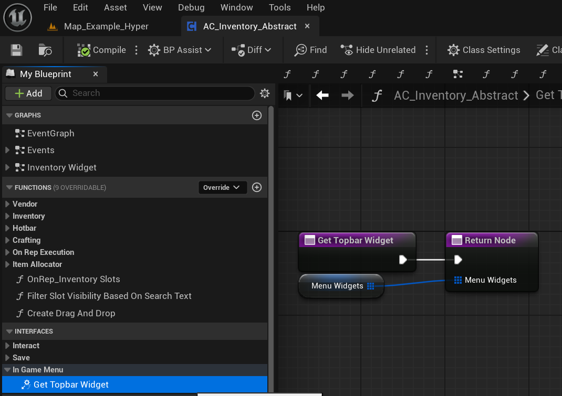Expand the Events graph group
This screenshot has height=396, width=562.
click(7, 150)
